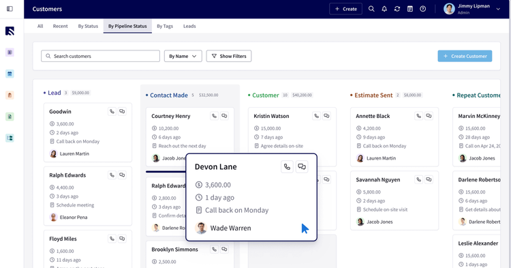Open the Contact Made column header
511x268 pixels.
[x=169, y=95]
